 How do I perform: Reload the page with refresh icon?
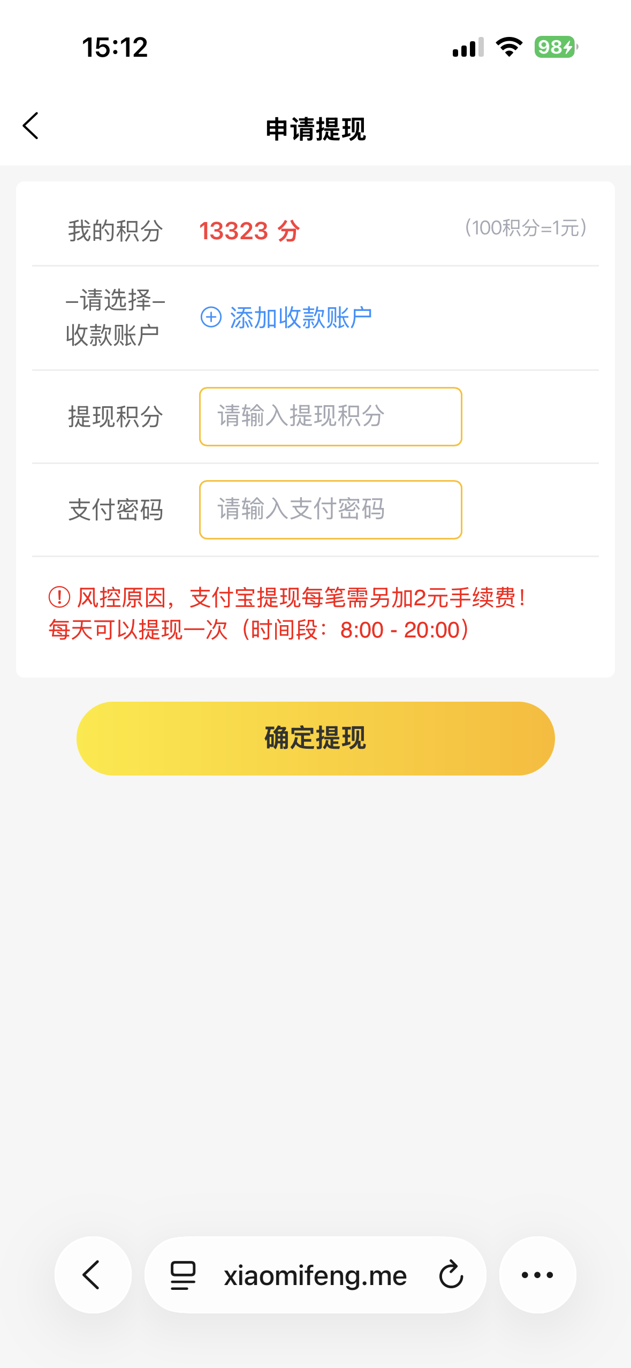click(x=451, y=1275)
